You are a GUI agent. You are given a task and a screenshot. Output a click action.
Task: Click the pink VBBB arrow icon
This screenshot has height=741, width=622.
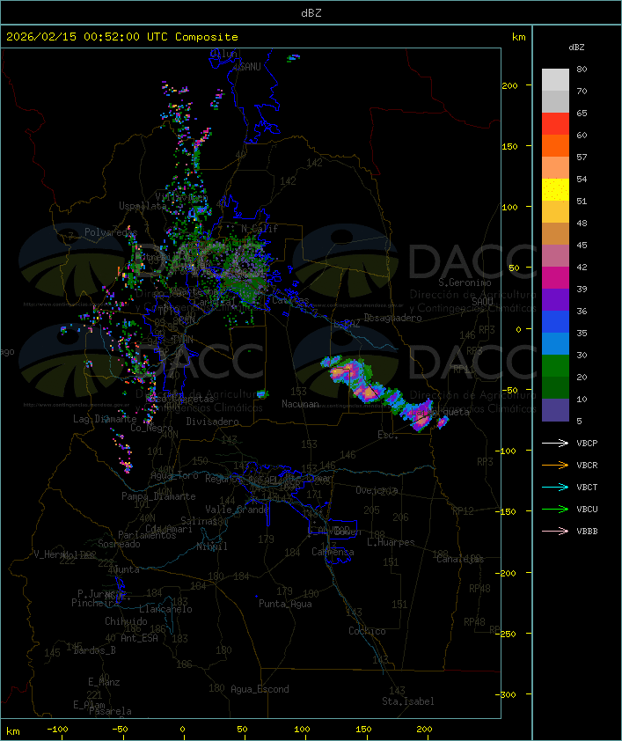555,532
